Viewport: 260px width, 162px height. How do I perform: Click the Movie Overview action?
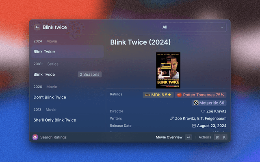169,137
